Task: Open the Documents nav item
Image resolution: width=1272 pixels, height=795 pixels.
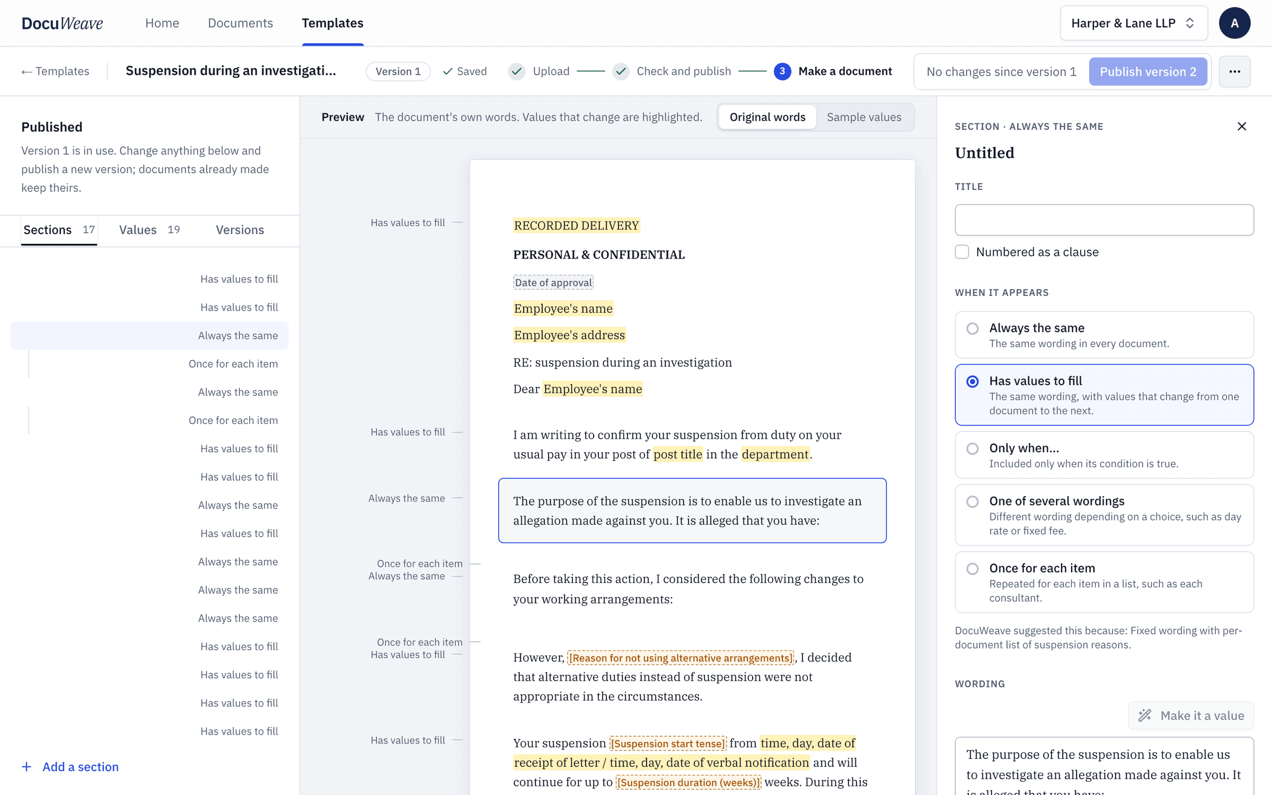Action: click(x=240, y=23)
